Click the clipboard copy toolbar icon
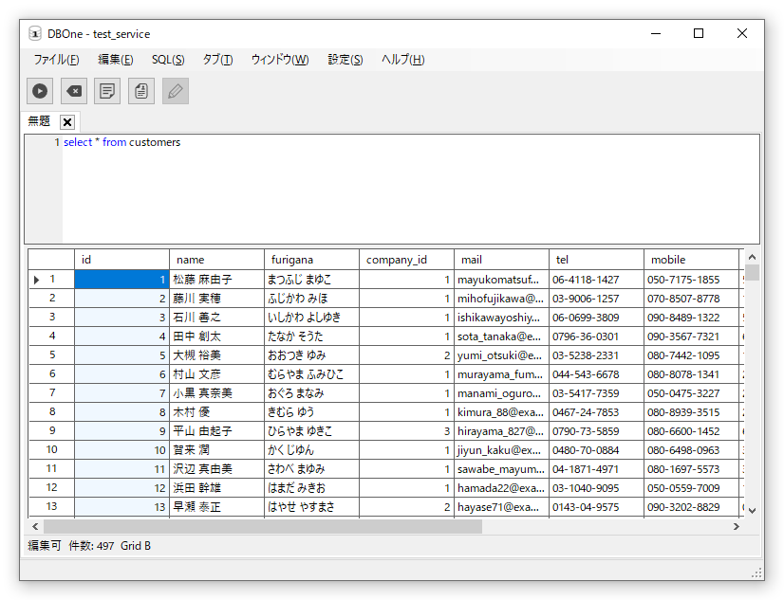The width and height of the screenshot is (784, 600). click(141, 91)
